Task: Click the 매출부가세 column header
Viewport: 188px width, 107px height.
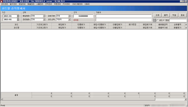Action: click(x=163, y=28)
